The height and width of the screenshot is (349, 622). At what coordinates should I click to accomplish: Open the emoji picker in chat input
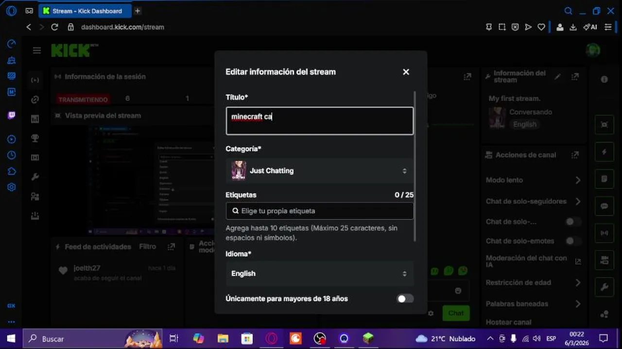pos(458,290)
